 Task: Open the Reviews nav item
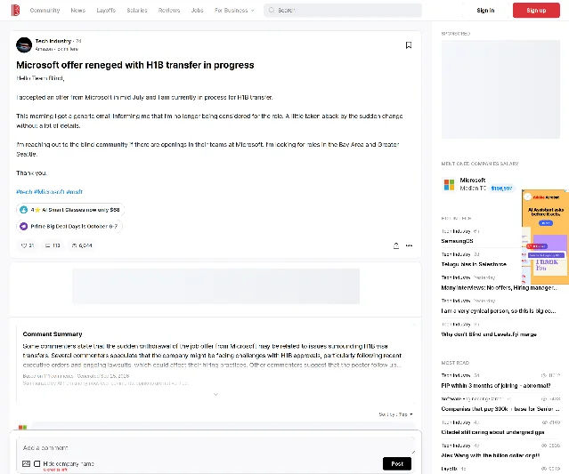(x=169, y=10)
